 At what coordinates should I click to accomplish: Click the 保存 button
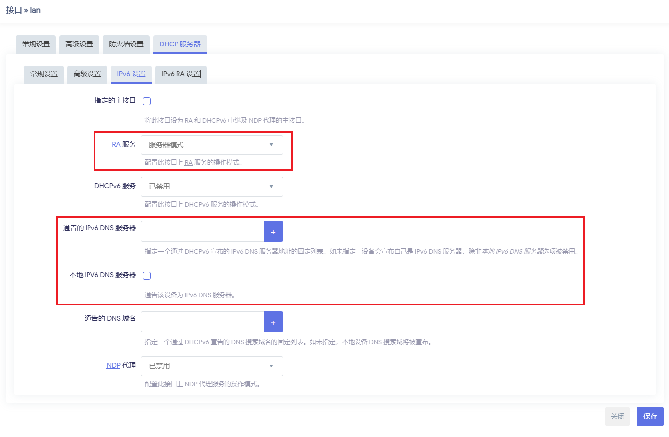(x=650, y=416)
